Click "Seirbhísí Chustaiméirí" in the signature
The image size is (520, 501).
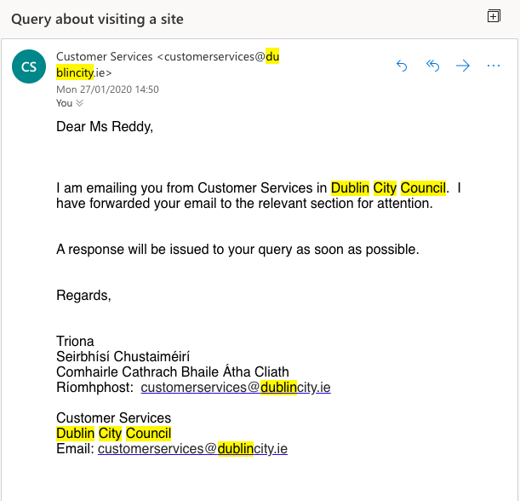[123, 357]
